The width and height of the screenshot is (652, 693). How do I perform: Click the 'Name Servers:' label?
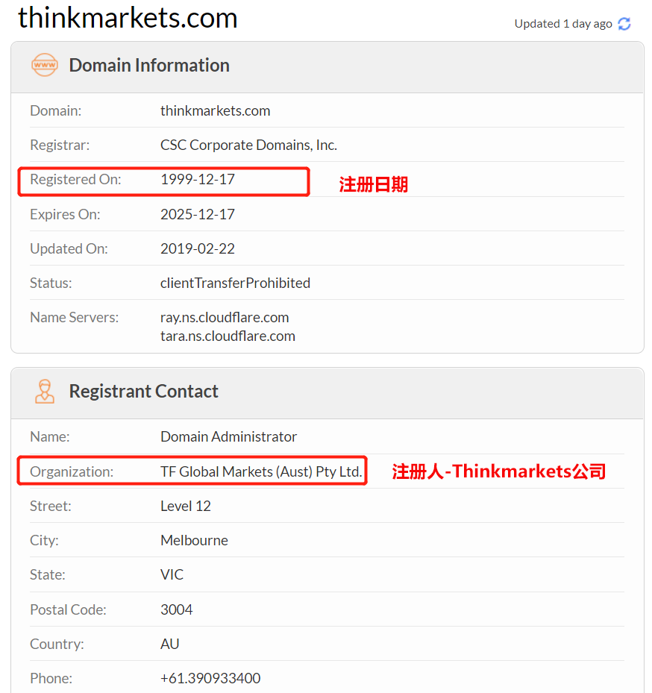[x=75, y=317]
